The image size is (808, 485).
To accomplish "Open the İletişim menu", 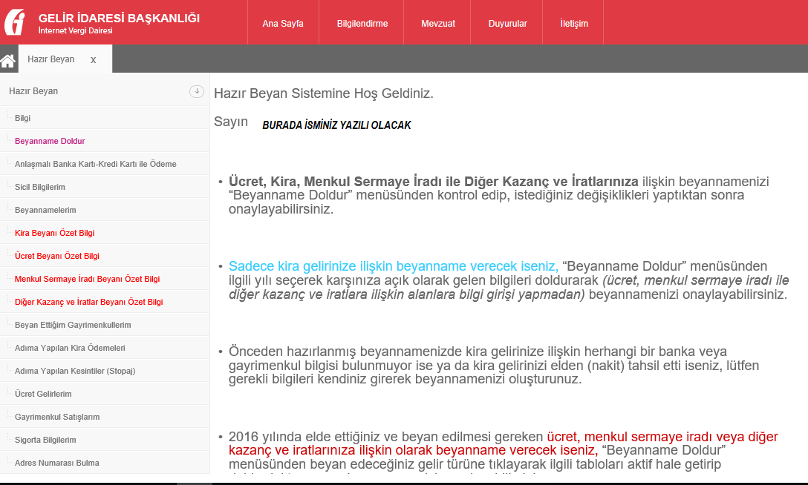I will [x=572, y=23].
